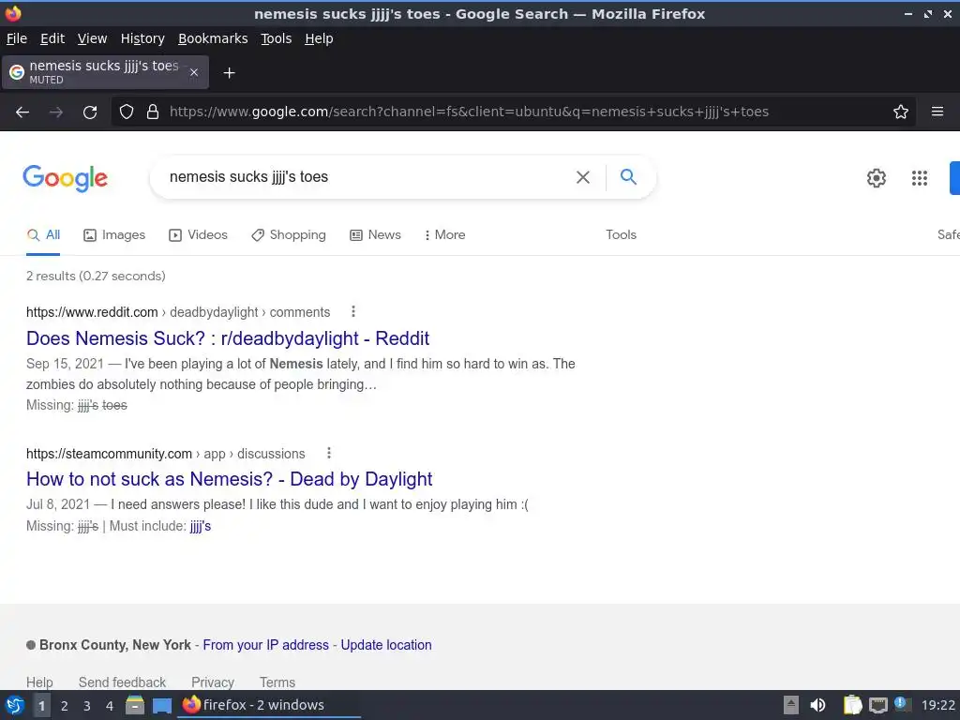Screen dimensions: 960x720
Task: Open options for the Steam community result
Action: pyautogui.click(x=329, y=453)
